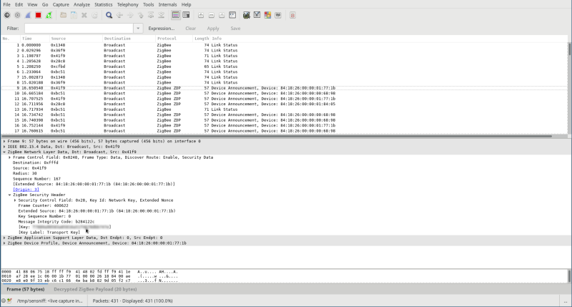Sort by the Protocol column header
572x307 pixels.
point(174,39)
